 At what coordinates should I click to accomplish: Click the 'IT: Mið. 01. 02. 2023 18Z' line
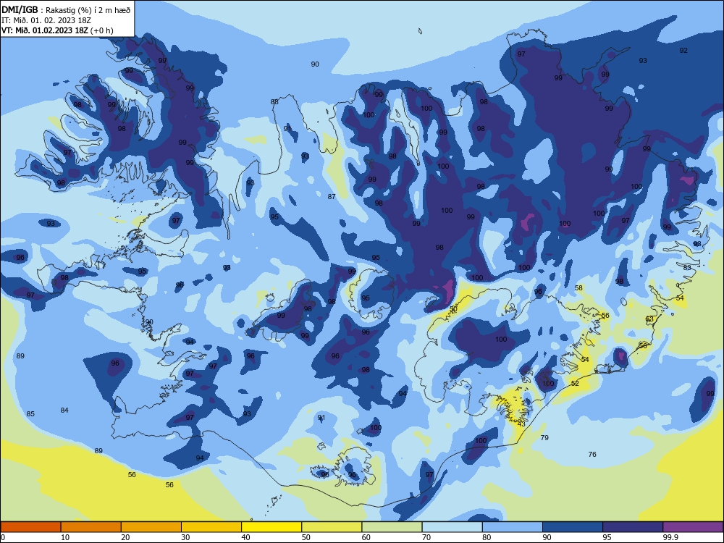[46, 20]
